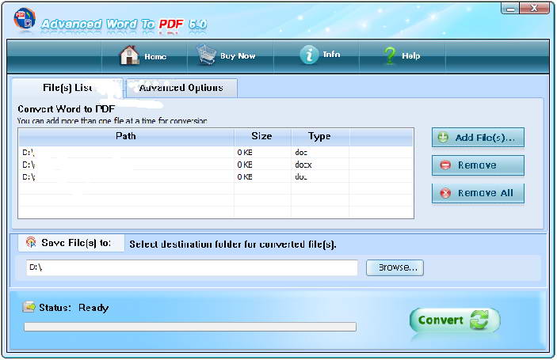Viewport: 557px width, 360px height.
Task: Sort the list by Type column header
Action: click(320, 136)
